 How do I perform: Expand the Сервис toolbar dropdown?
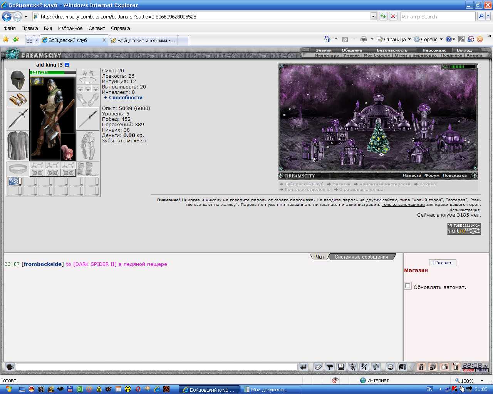point(428,39)
